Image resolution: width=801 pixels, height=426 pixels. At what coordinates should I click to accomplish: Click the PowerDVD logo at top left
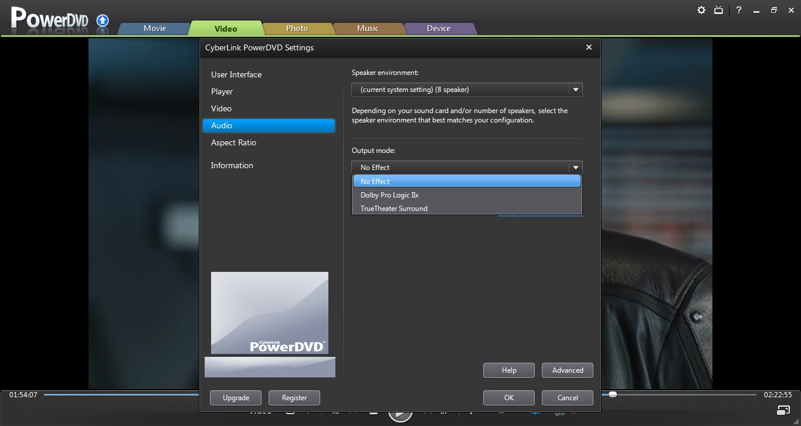[49, 19]
